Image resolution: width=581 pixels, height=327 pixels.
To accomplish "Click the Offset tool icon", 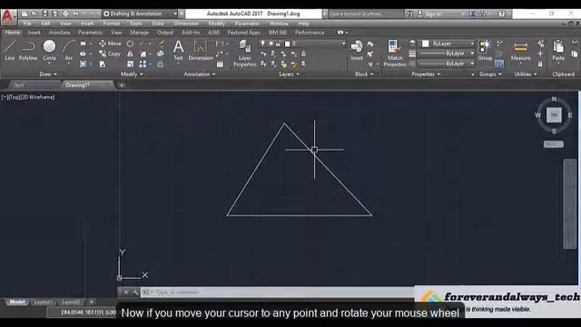I will coord(161,64).
